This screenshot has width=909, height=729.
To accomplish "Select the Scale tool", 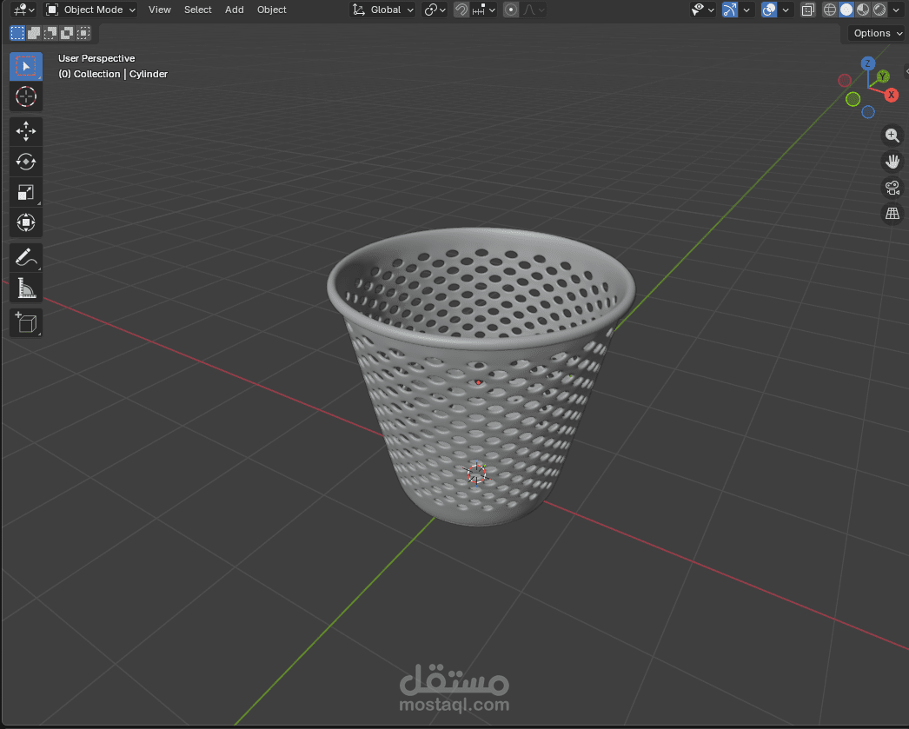I will [25, 192].
